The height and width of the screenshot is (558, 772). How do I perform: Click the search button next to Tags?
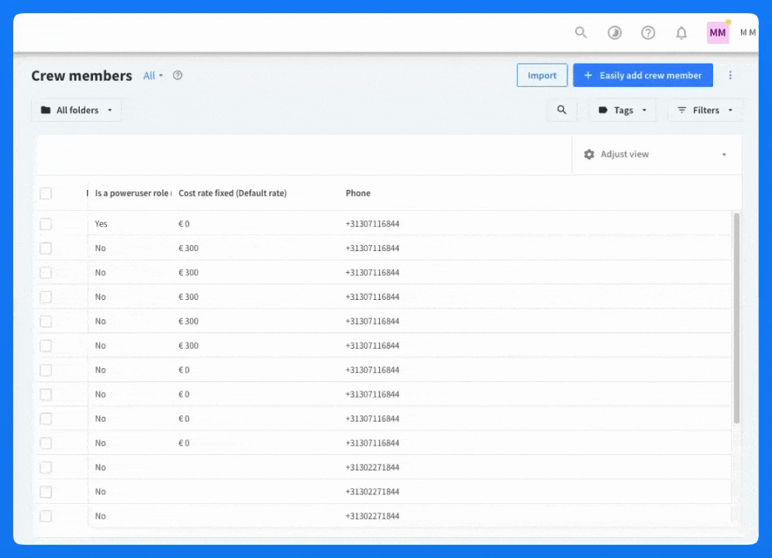[x=562, y=110]
